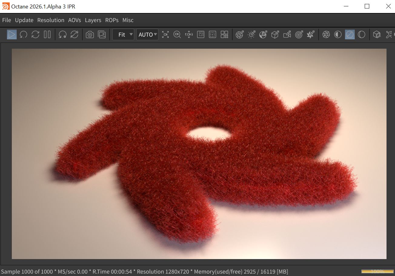Open the AOVs menu
395x276 pixels.
(75, 20)
